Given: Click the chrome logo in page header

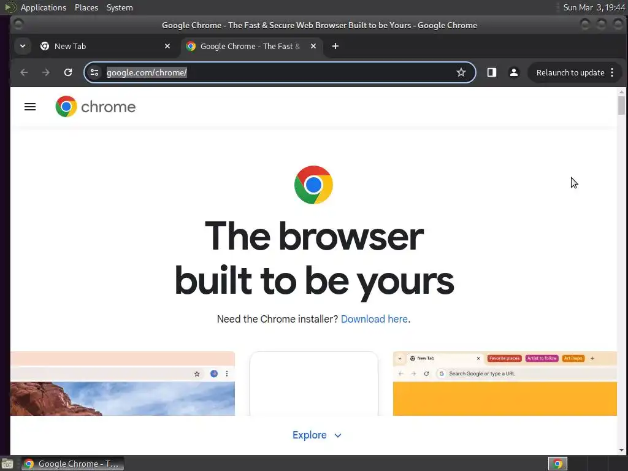Looking at the screenshot, I should click(x=95, y=107).
